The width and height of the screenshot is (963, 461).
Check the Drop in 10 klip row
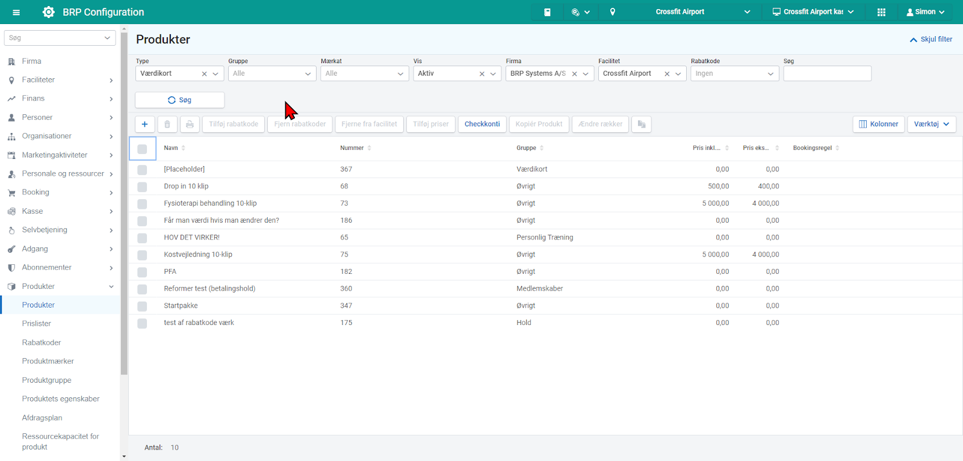[142, 187]
